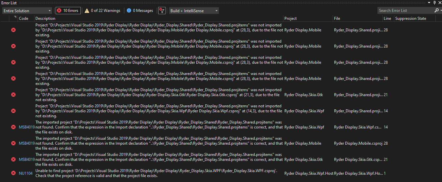The image size is (442, 182).
Task: Open the Entire Solution scope dropdown
Action: [x=27, y=11]
